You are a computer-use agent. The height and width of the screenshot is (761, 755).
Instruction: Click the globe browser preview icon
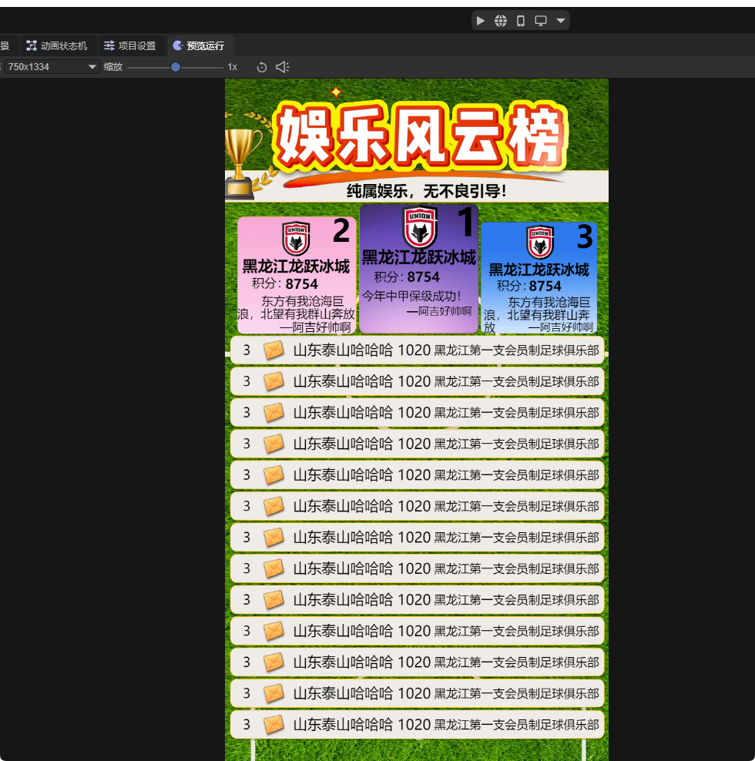[x=501, y=21]
